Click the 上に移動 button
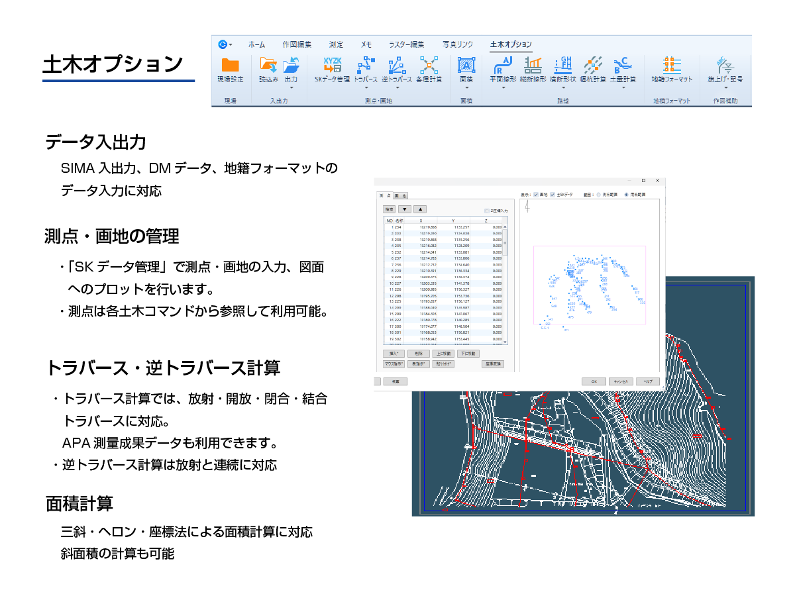The height and width of the screenshot is (596, 795). (443, 354)
